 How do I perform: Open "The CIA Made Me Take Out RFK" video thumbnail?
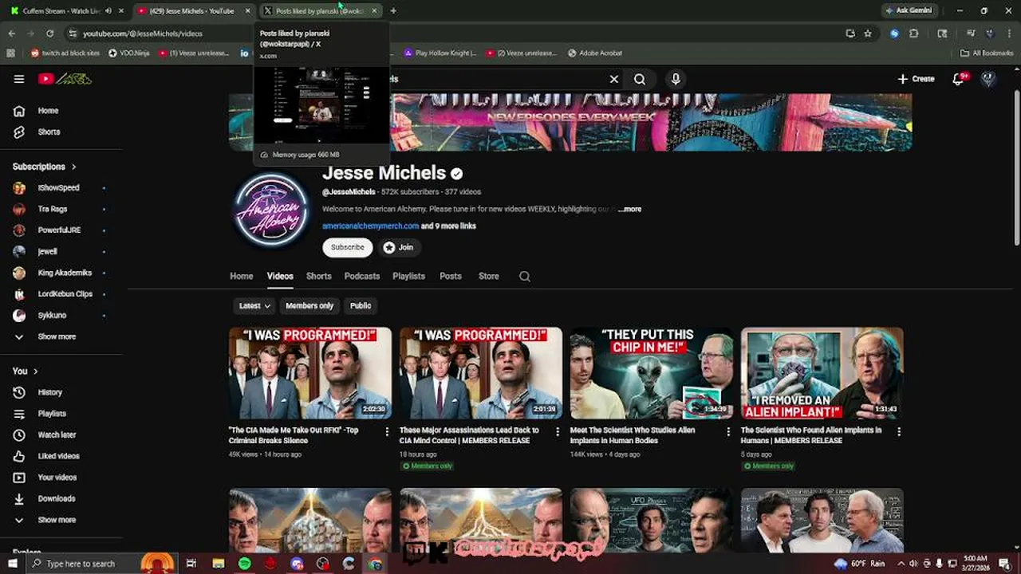(310, 373)
